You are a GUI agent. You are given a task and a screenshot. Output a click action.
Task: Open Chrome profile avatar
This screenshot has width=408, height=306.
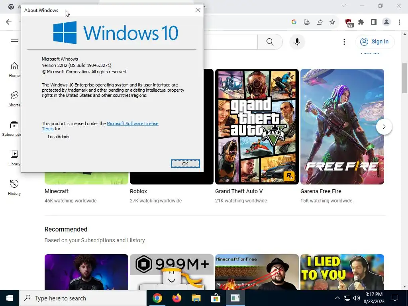tap(386, 22)
